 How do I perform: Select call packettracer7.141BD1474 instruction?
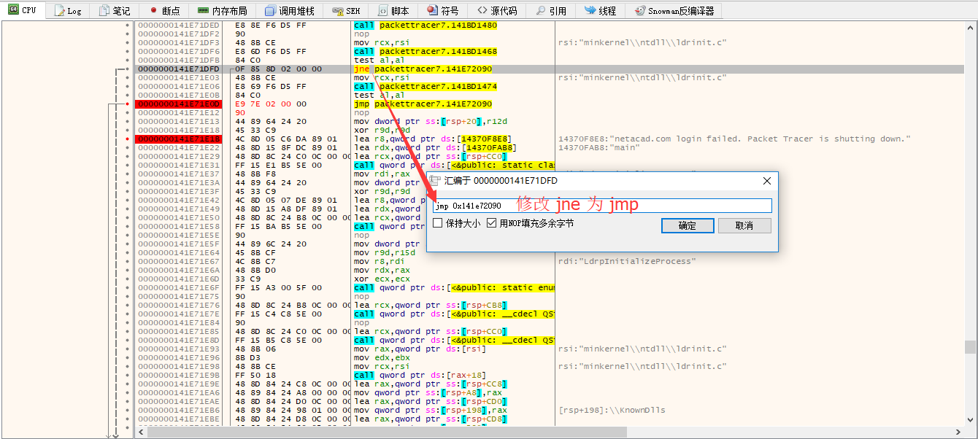point(426,87)
